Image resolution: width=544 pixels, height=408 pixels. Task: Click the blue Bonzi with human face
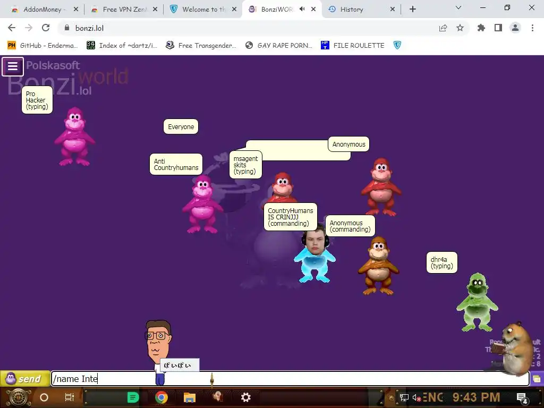(314, 254)
